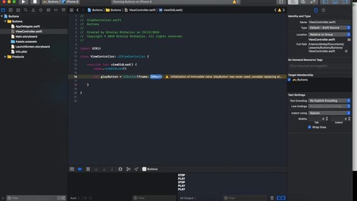Open the Issue navigator warning icon

click(33, 10)
